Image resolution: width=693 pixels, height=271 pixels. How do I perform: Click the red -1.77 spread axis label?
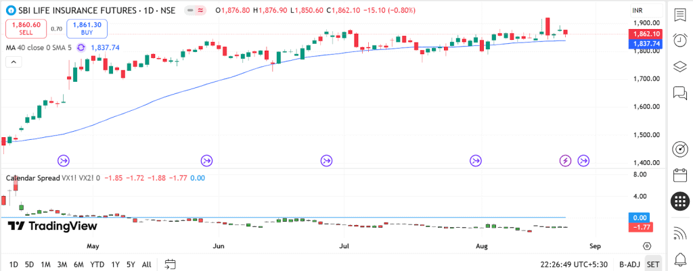point(640,227)
